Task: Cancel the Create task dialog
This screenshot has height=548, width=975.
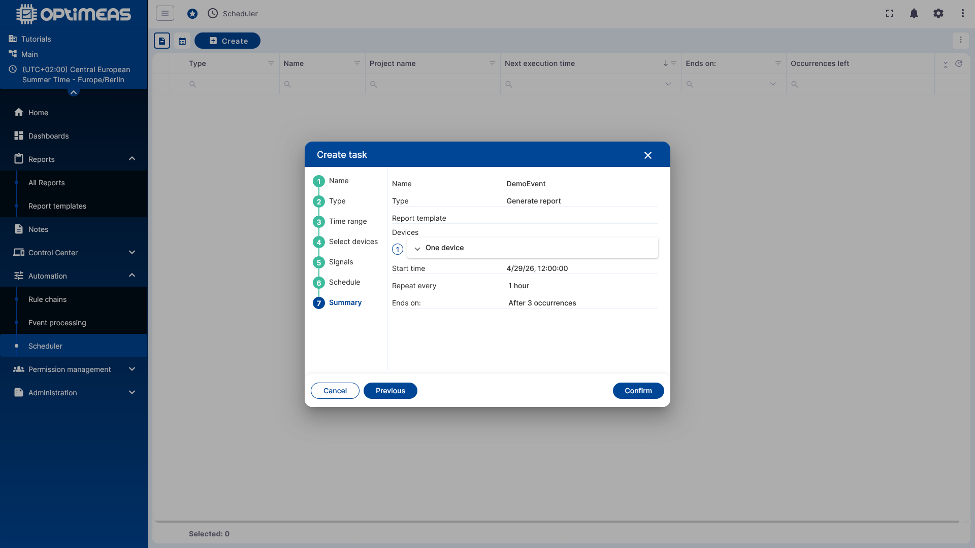Action: click(335, 391)
